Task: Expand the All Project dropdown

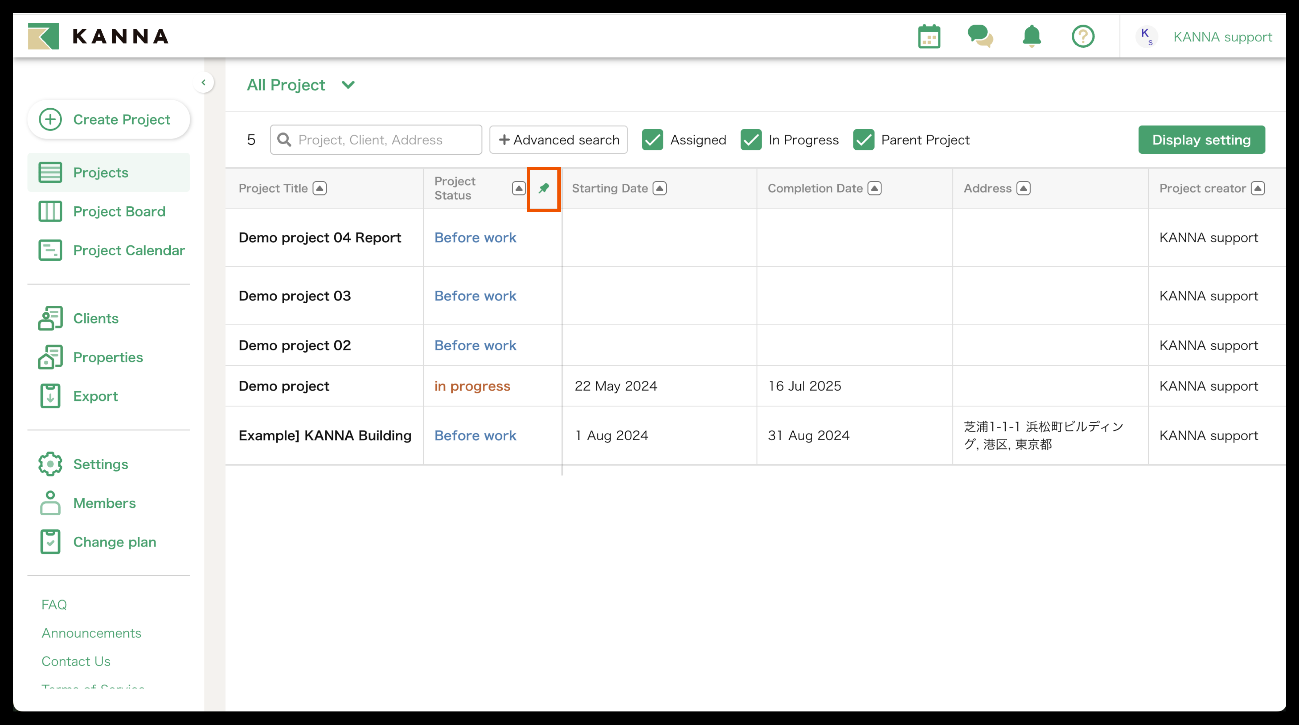Action: (x=348, y=85)
